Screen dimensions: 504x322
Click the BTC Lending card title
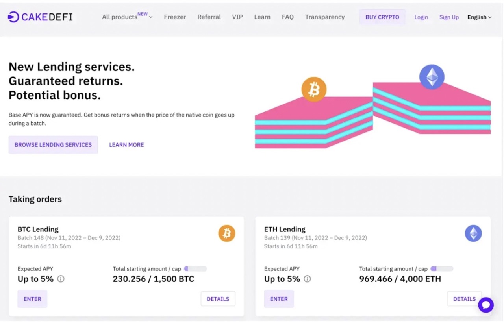(38, 229)
